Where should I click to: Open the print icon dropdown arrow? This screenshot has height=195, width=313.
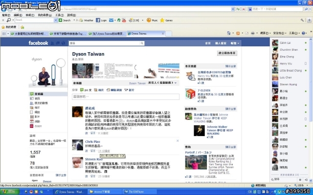[x=257, y=33]
